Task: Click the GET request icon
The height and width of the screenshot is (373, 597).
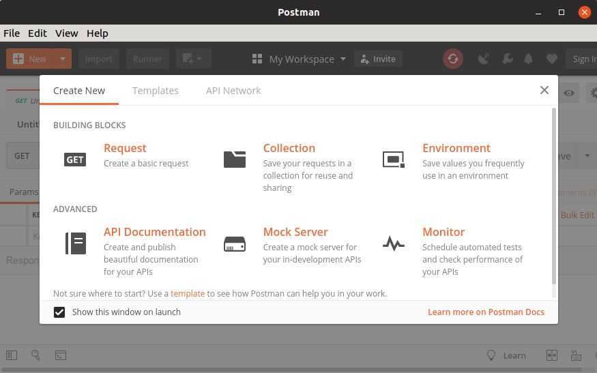Action: click(x=75, y=160)
